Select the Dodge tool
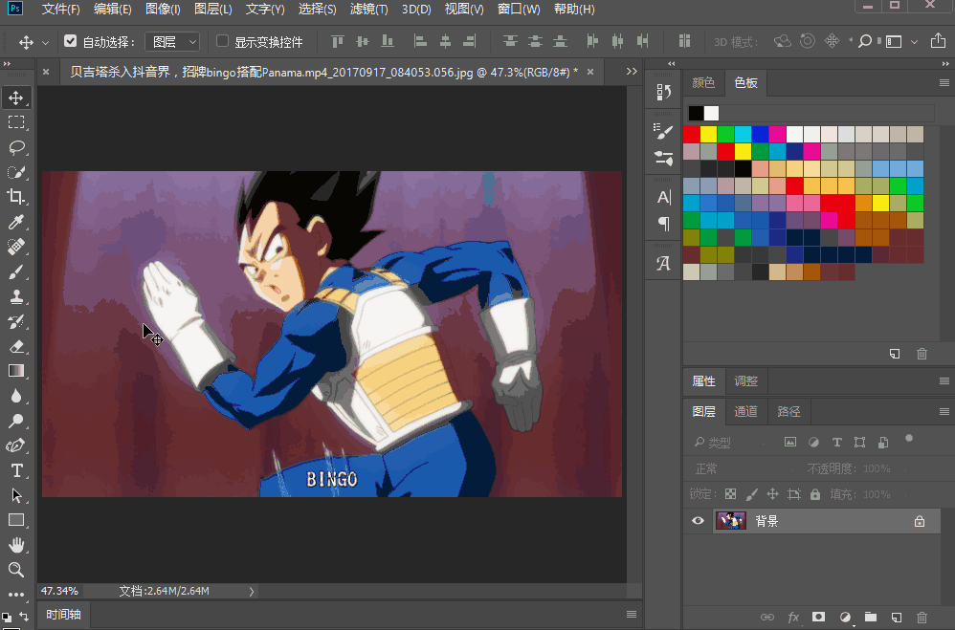955x630 pixels. pyautogui.click(x=16, y=421)
